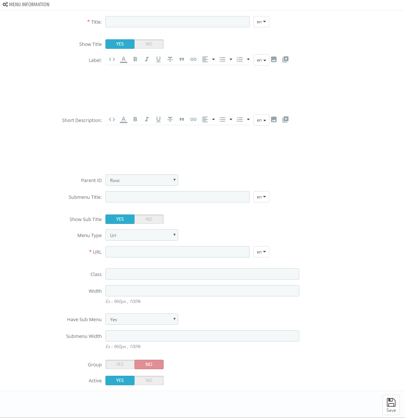Click the code view icon in Label editor

112,59
